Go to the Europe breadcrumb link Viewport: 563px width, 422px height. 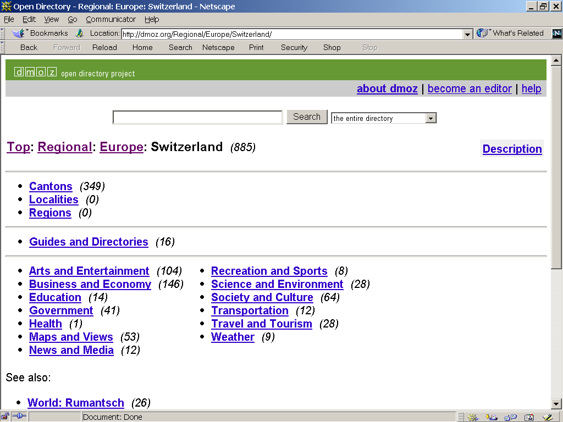point(122,147)
